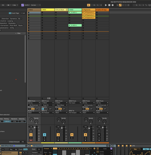Set track 5 Monitor to Off

tap(91, 109)
